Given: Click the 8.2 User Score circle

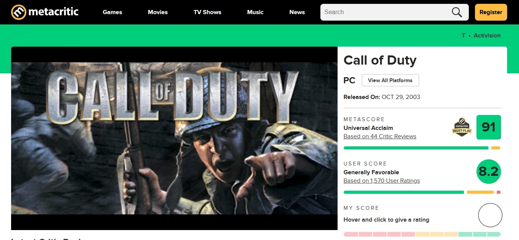Looking at the screenshot, I should pyautogui.click(x=488, y=172).
